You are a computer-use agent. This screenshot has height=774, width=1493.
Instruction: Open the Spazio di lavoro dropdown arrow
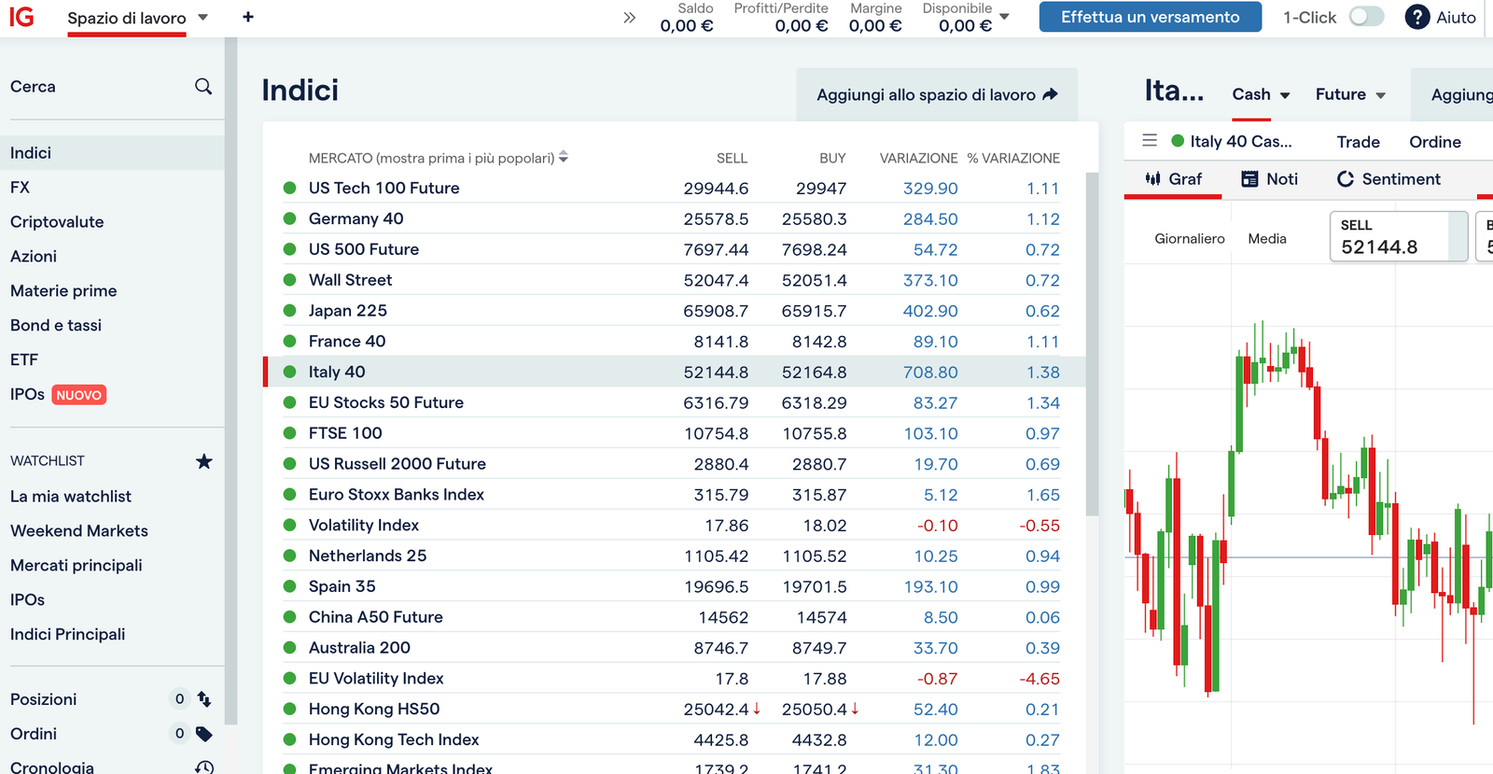(203, 17)
